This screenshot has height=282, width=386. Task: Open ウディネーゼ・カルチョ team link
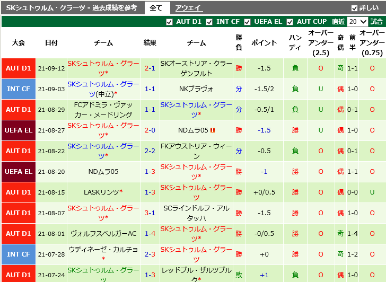103,250
